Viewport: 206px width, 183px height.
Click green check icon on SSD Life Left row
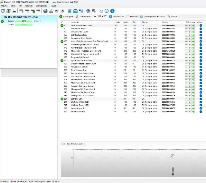tap(62, 99)
